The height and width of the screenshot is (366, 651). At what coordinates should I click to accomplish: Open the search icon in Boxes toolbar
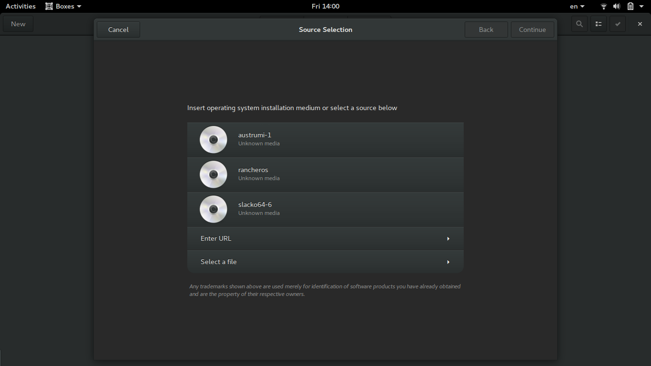[579, 24]
